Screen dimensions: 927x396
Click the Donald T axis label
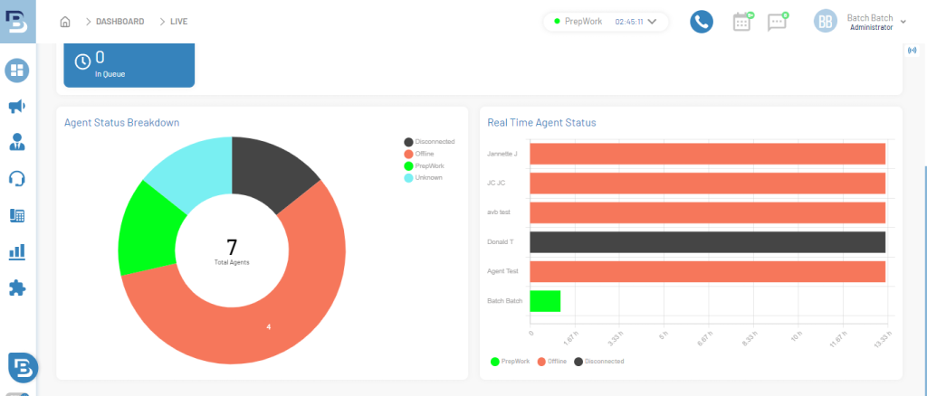(x=500, y=242)
